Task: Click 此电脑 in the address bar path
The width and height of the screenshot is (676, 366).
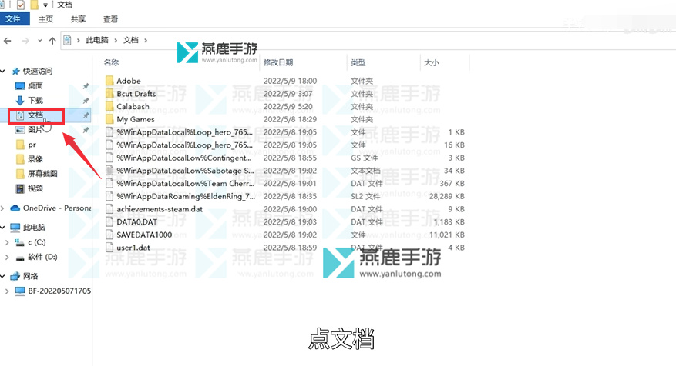Action: point(96,40)
